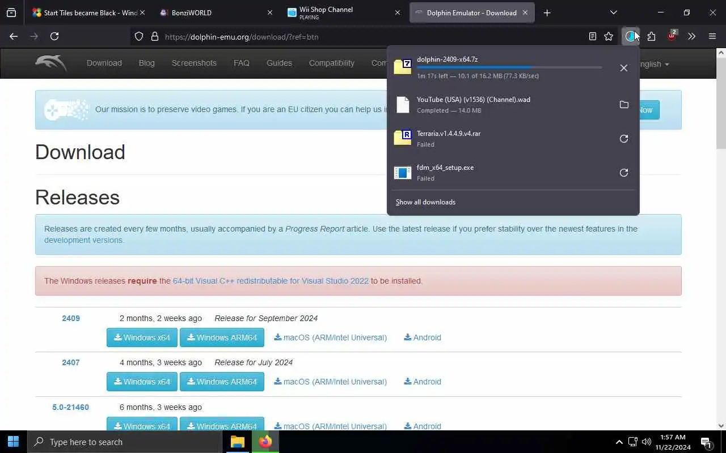Image resolution: width=726 pixels, height=453 pixels.
Task: Download Windows ARM64 build for release 2407
Action: 222,382
